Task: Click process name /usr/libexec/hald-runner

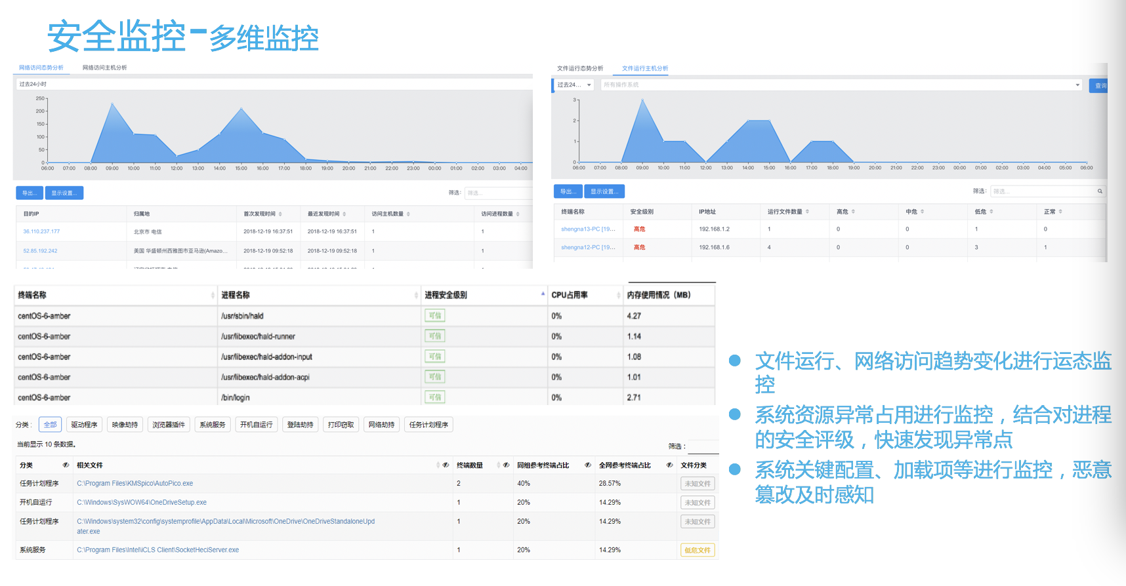Action: point(258,336)
